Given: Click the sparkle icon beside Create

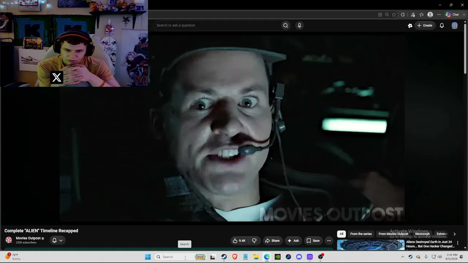Looking at the screenshot, I should coord(410,25).
